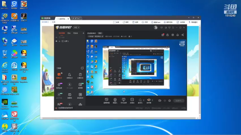Click the greyed-out download tool in second toolbox row

click(x=70, y=85)
